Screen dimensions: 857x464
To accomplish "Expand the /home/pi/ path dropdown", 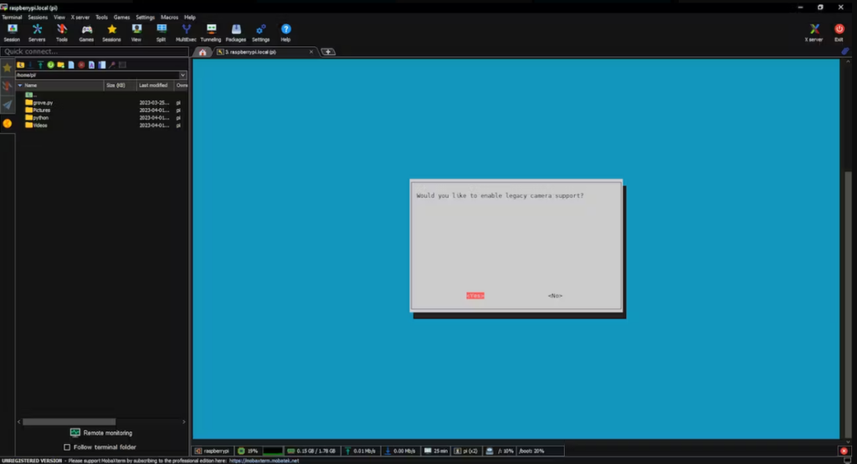I will coord(182,75).
